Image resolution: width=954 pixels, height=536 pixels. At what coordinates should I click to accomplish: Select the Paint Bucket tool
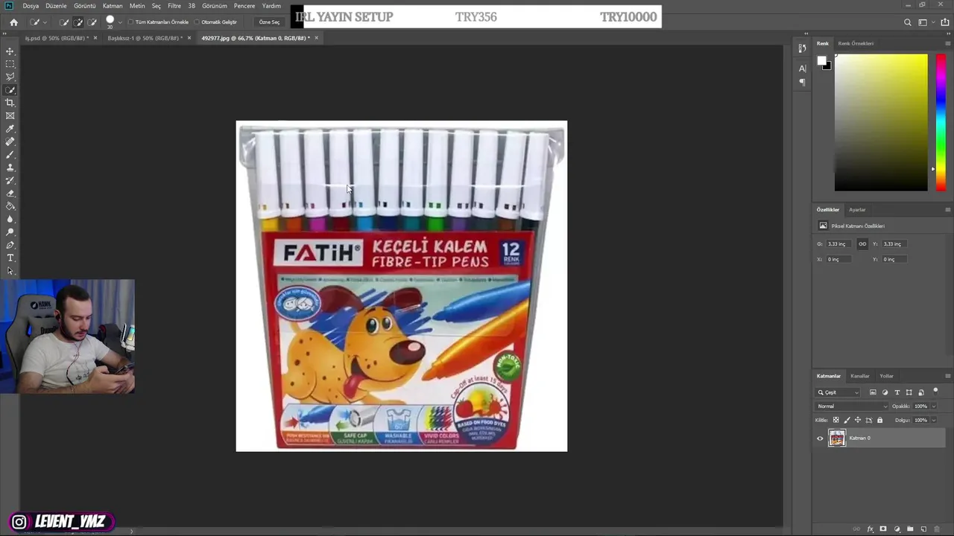click(x=10, y=206)
